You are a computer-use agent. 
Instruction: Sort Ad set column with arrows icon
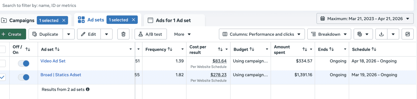tap(57, 49)
